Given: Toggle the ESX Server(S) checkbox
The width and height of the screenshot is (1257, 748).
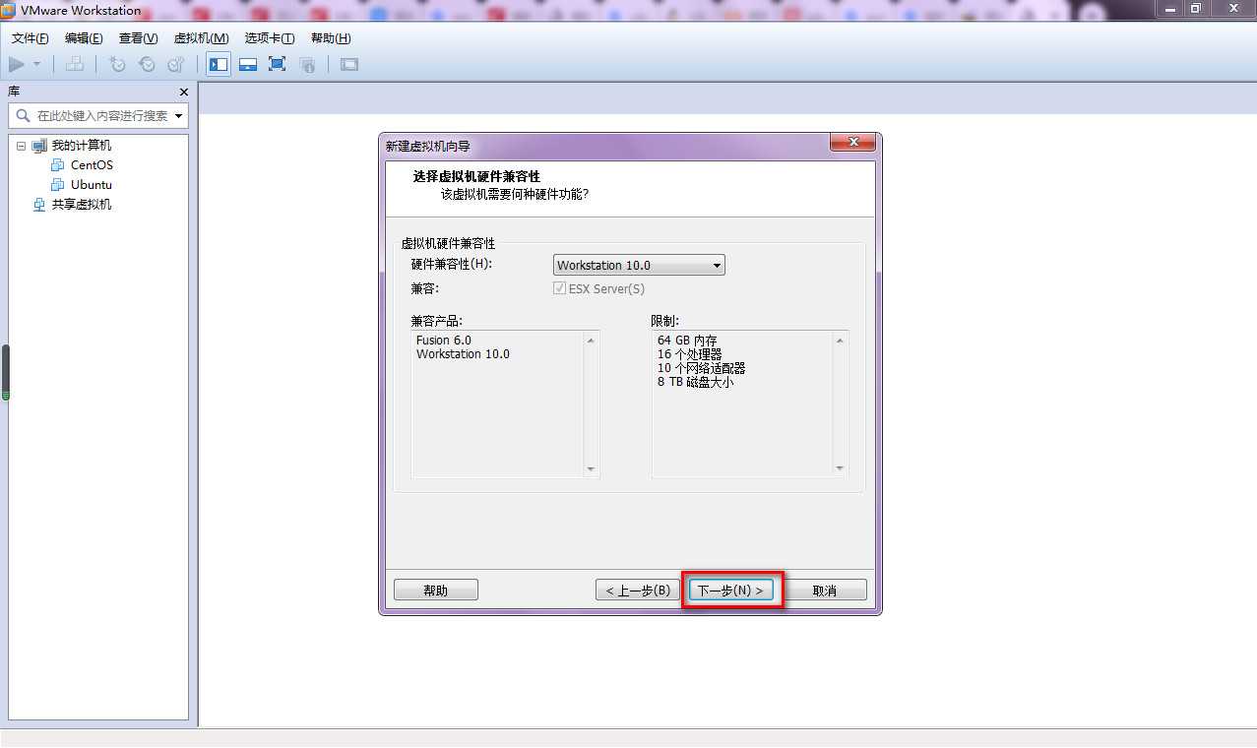Looking at the screenshot, I should [x=559, y=288].
